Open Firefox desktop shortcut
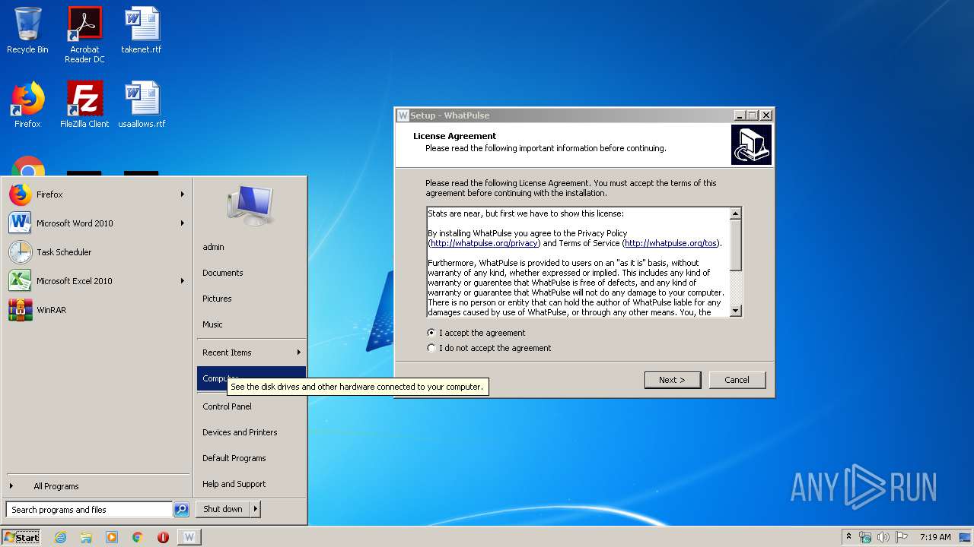Image resolution: width=974 pixels, height=547 pixels. coord(27,105)
